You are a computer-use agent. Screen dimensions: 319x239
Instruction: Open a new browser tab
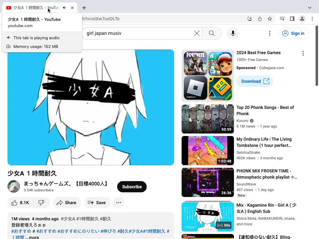84,8
